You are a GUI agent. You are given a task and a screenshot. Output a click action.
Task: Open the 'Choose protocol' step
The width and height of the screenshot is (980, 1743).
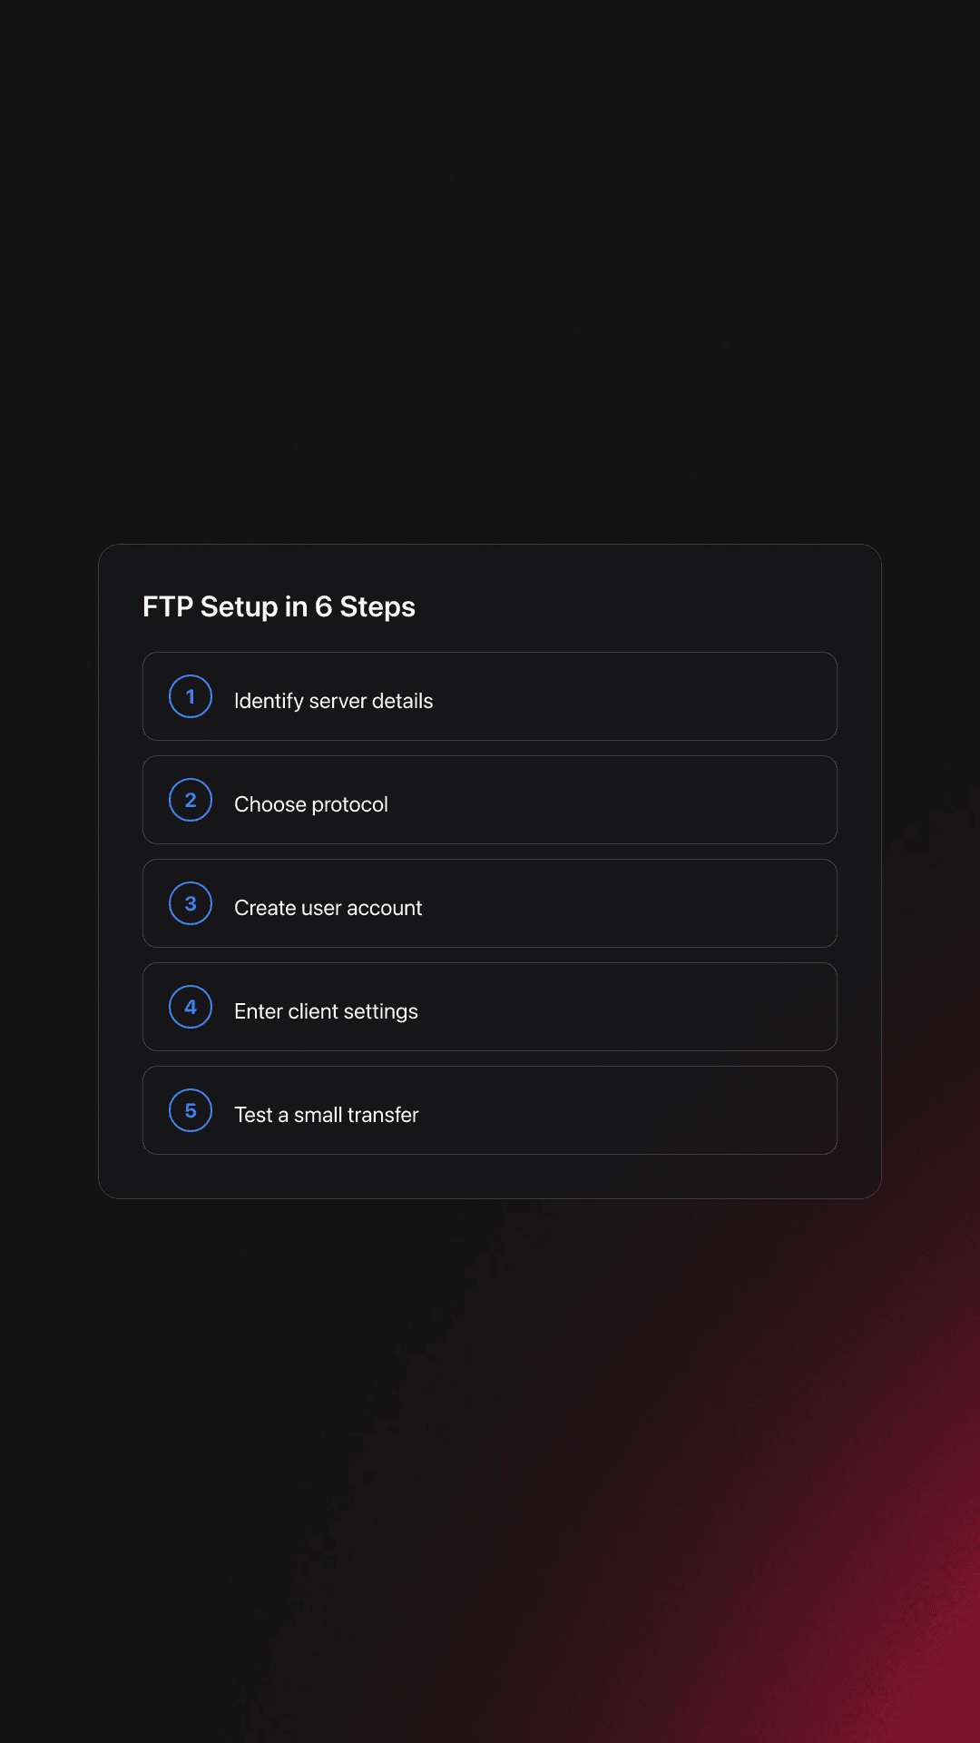click(x=490, y=800)
